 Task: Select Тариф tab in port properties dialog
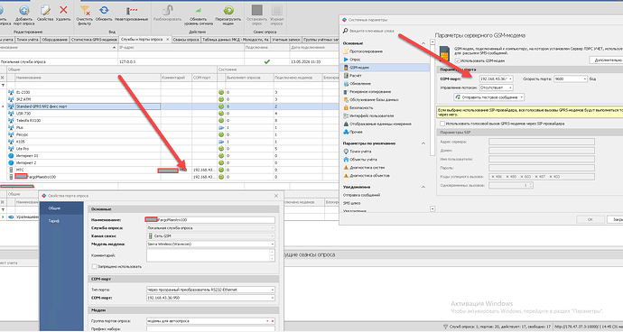pos(61,221)
